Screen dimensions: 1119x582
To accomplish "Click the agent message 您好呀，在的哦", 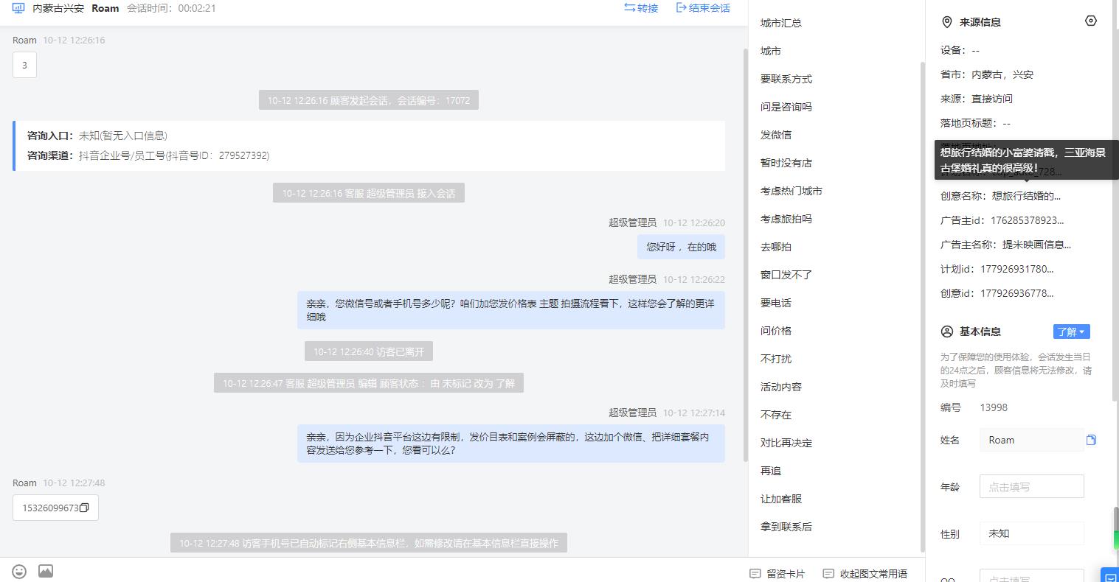I will 681,247.
